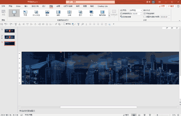
Task: Enable the auto advance after time checkbox
Action: point(144,17)
